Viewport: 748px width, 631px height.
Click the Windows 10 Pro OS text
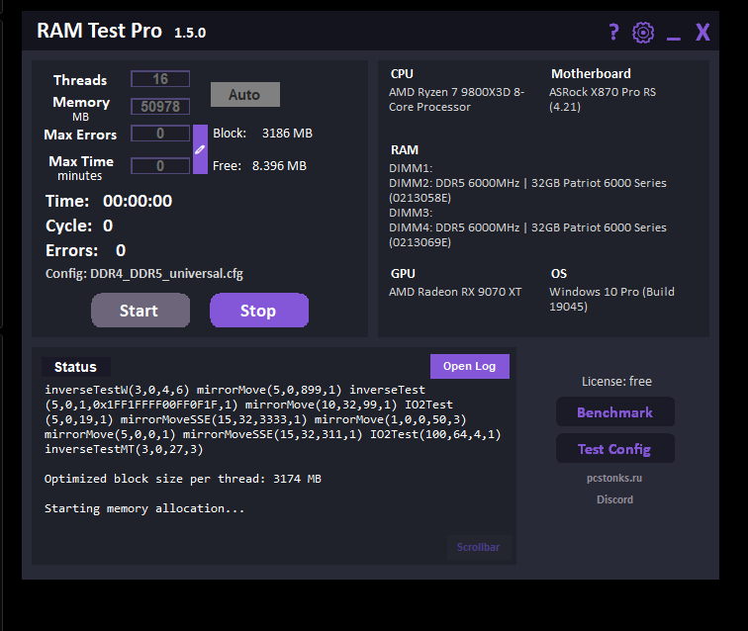tap(611, 299)
